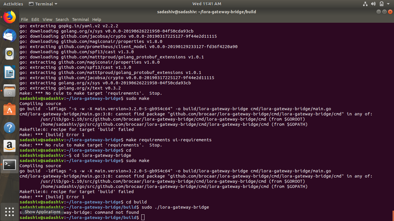Open the clock calendar at Wed 11:41 AM
Viewport: 394px width, 221px height.
tap(207, 4)
